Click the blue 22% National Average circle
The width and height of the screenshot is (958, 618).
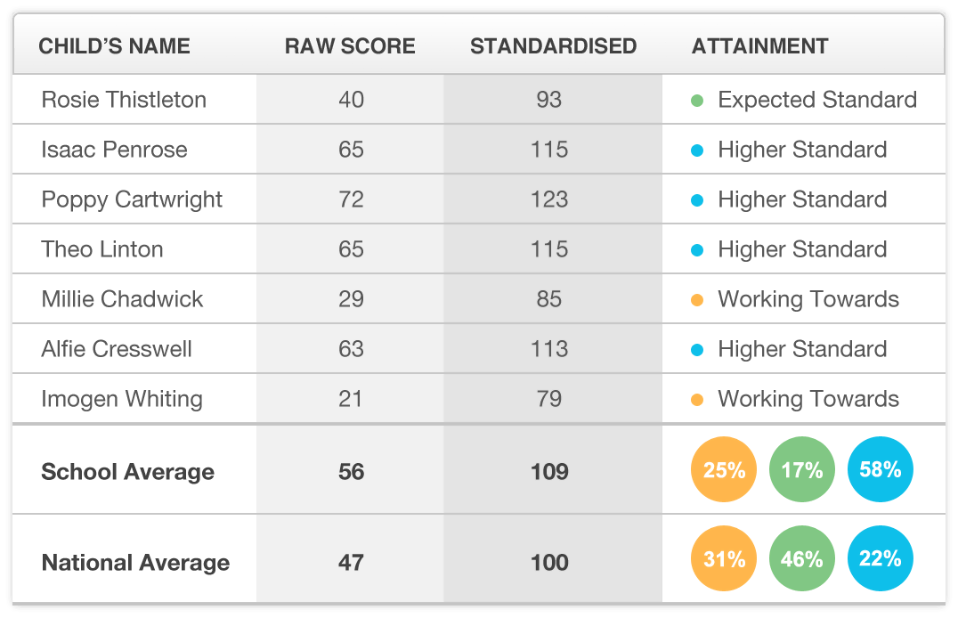click(881, 559)
